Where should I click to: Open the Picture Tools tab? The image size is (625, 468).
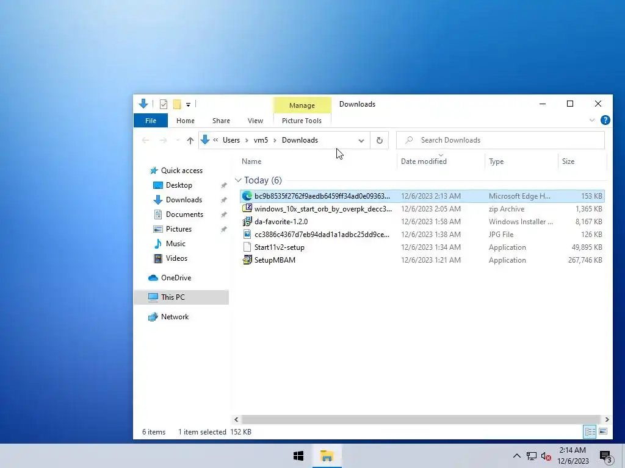(302, 121)
